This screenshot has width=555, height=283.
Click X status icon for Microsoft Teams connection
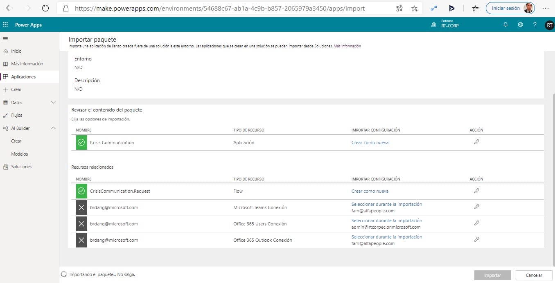coord(81,207)
